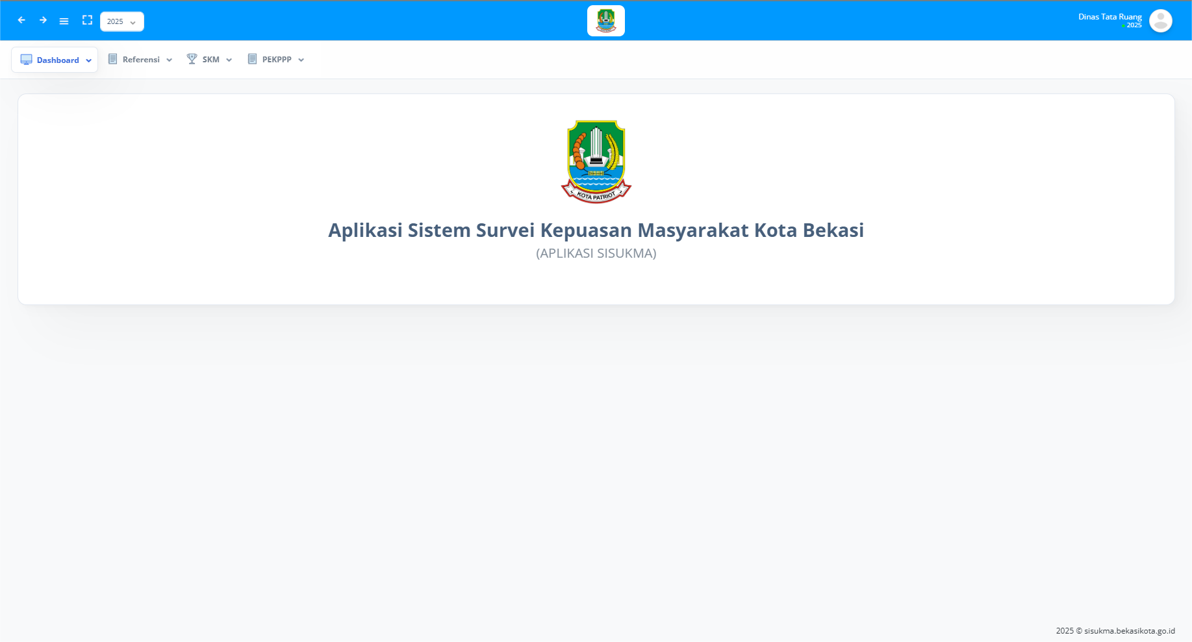Click the Kota Bekasi logo in the header
1192x642 pixels.
point(605,20)
